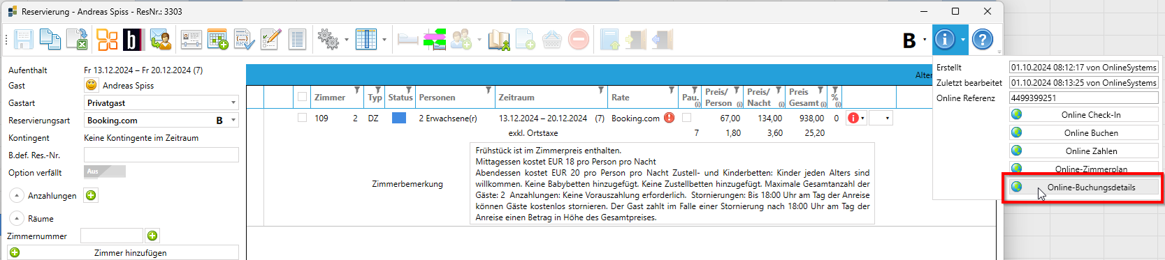This screenshot has width=1165, height=260.
Task: Click the blank page with plus icon
Action: click(x=526, y=40)
